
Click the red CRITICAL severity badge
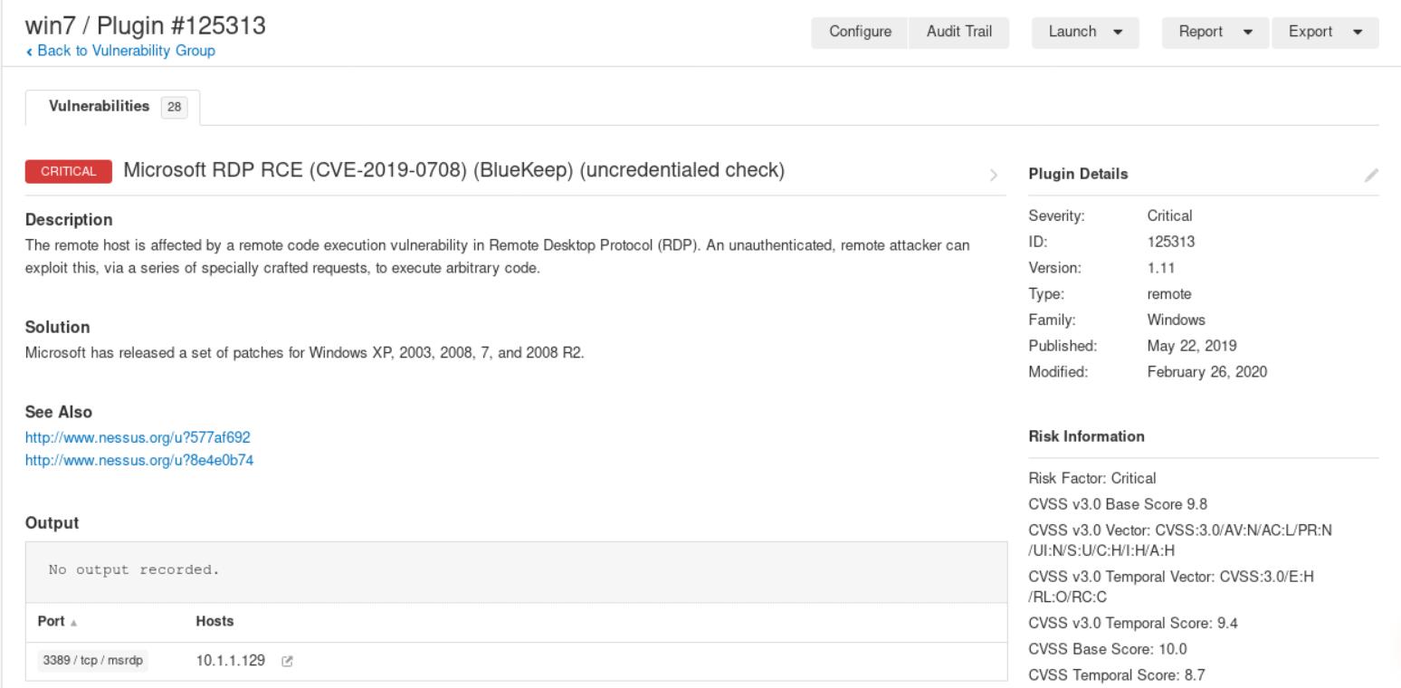tap(69, 172)
